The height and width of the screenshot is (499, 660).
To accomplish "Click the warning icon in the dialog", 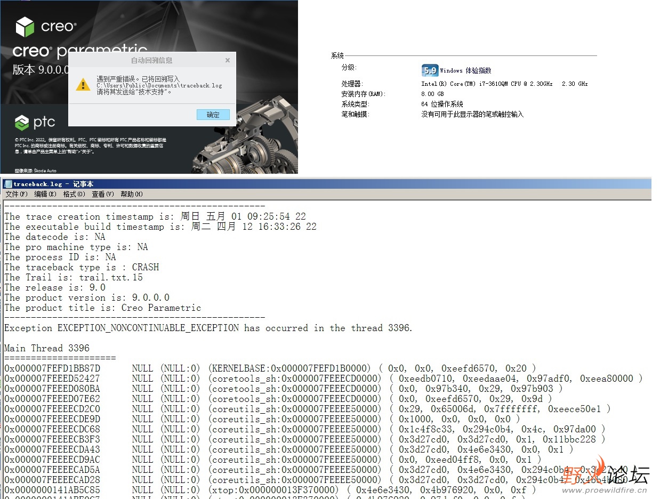I will click(x=83, y=84).
